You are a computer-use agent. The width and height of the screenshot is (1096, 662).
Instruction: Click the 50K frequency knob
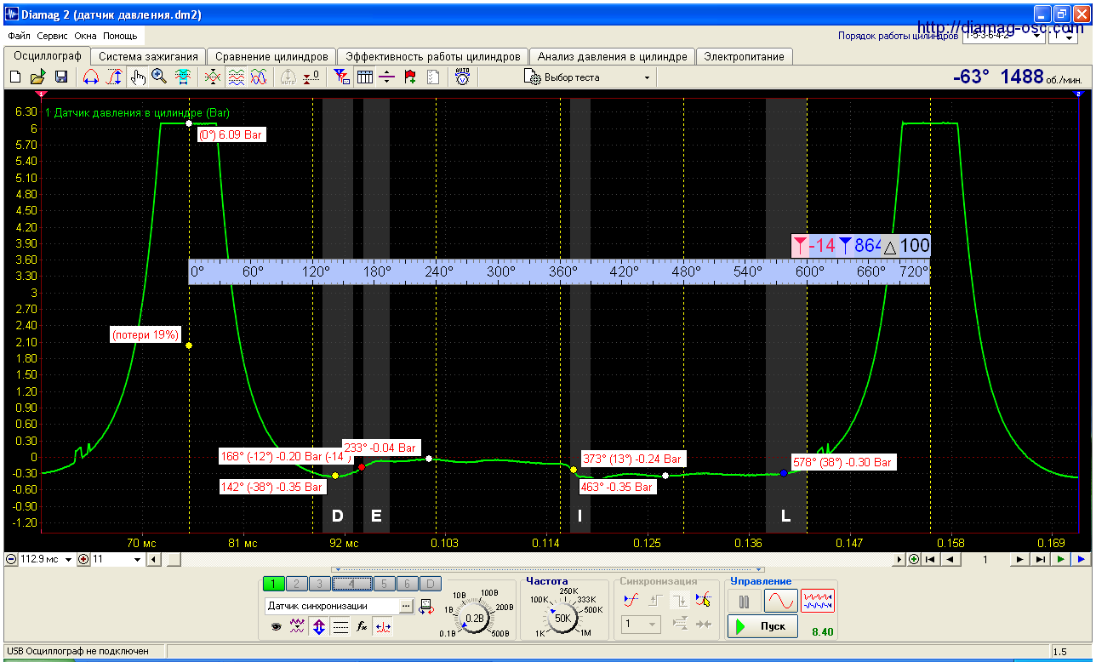(562, 619)
